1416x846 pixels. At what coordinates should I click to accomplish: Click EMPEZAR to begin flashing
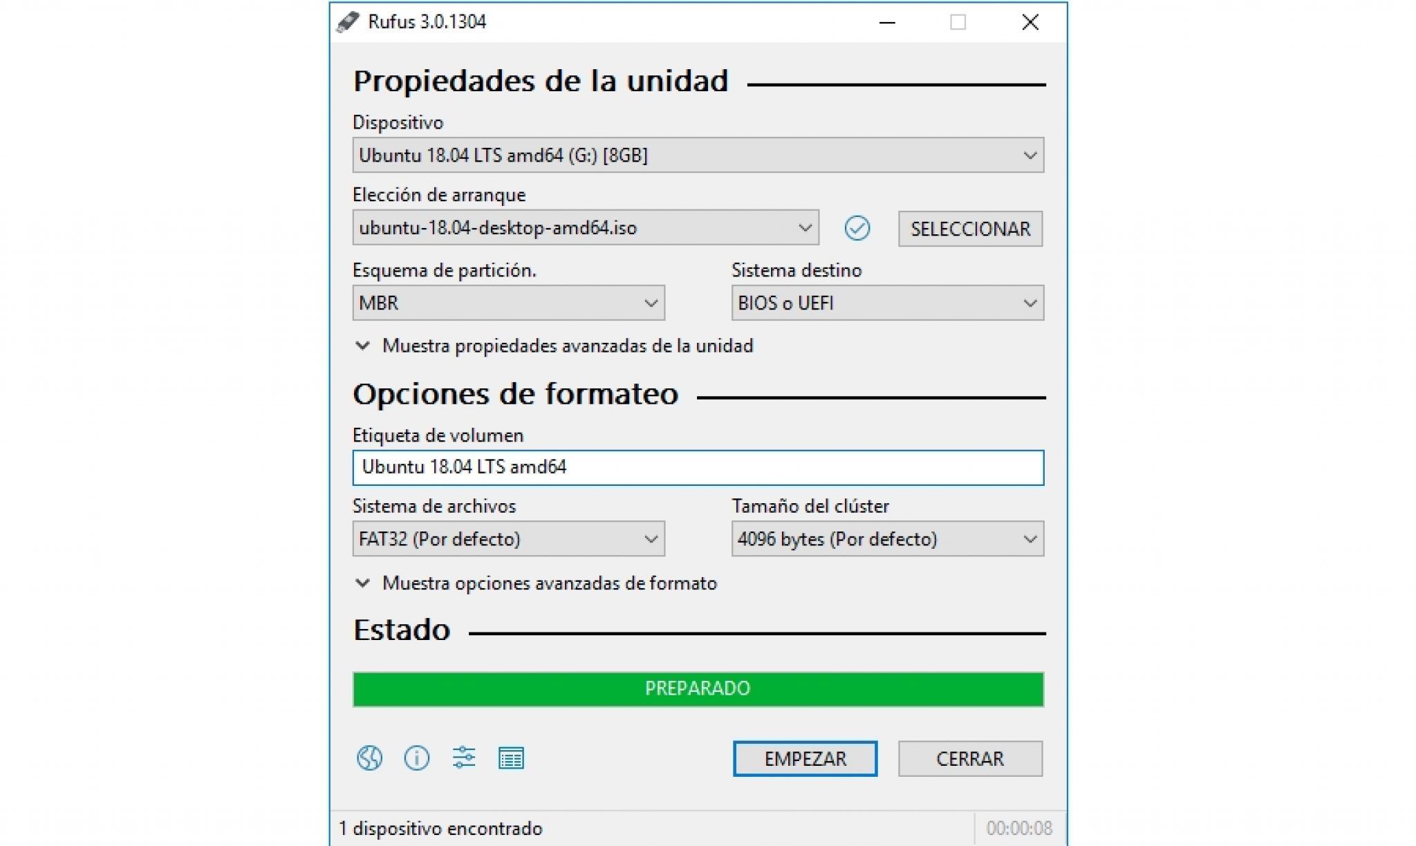805,758
